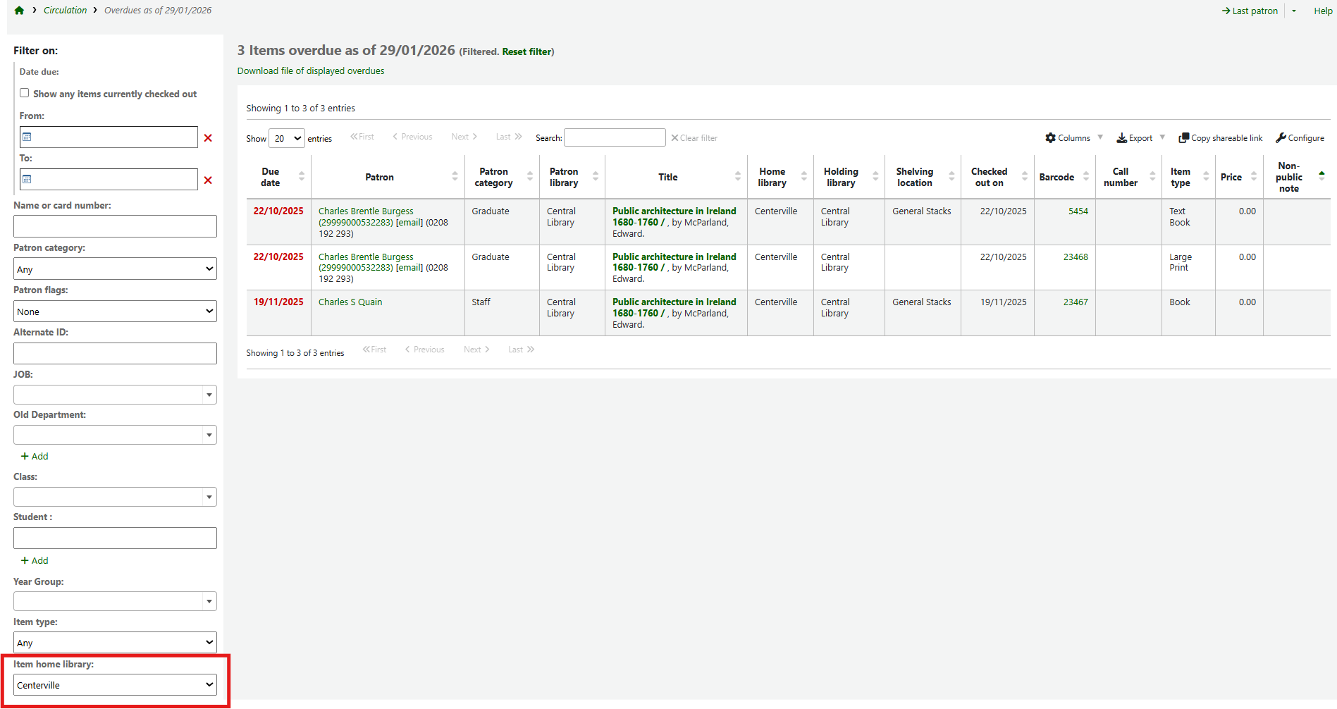Download file of displayed overdues

coord(311,71)
